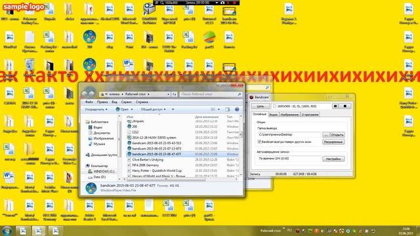This screenshot has width=420, height=236.
Task: Click the magnifier icon on top recording bar
Action: coord(162,3)
